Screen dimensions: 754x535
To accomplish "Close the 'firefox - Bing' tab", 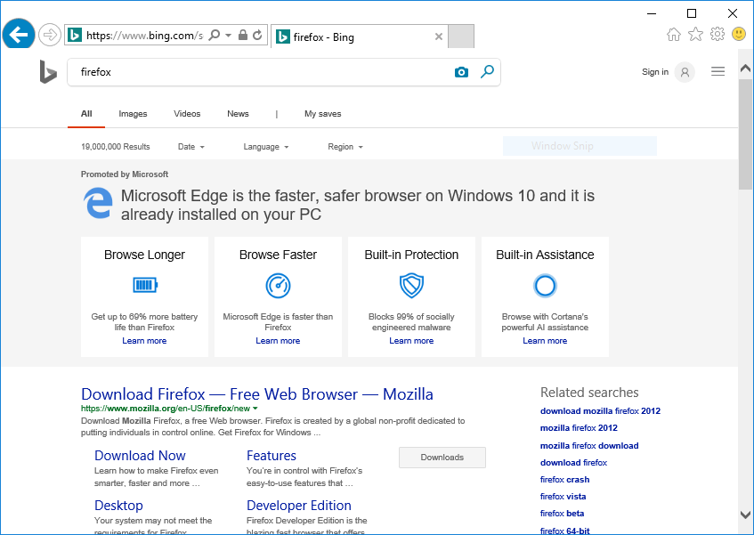I will coord(438,36).
